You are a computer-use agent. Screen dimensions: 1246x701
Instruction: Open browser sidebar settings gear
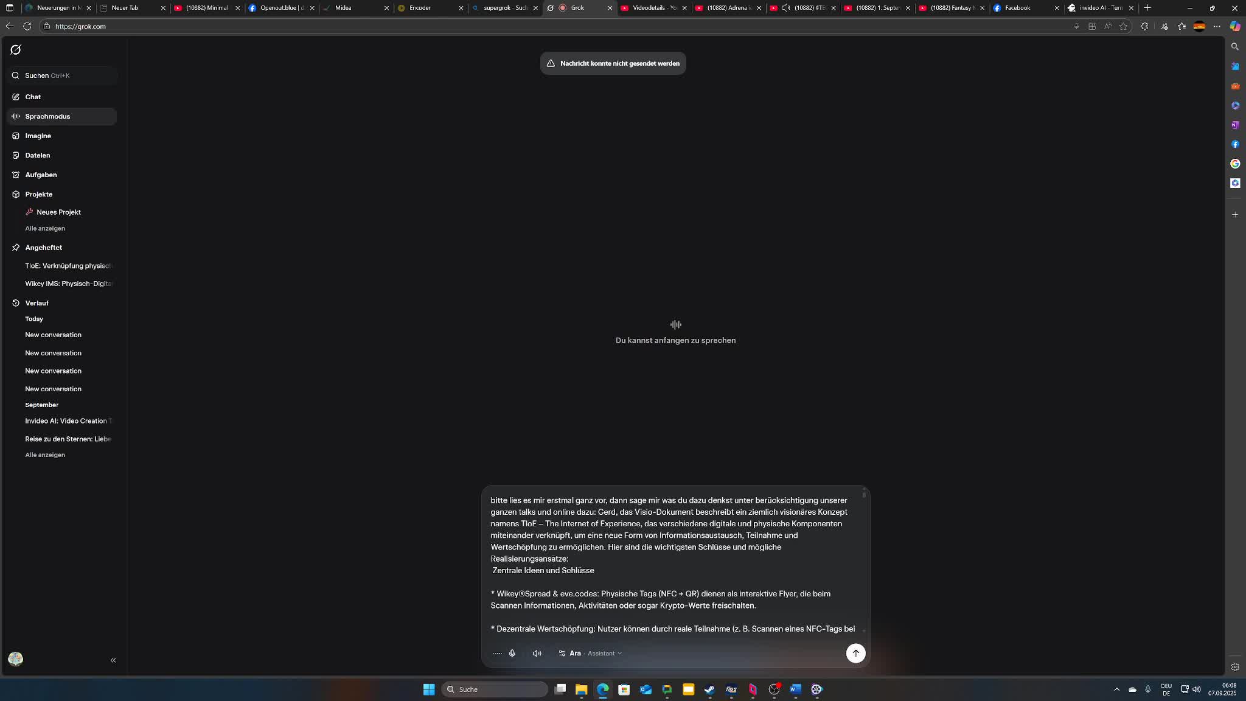pos(1235,667)
